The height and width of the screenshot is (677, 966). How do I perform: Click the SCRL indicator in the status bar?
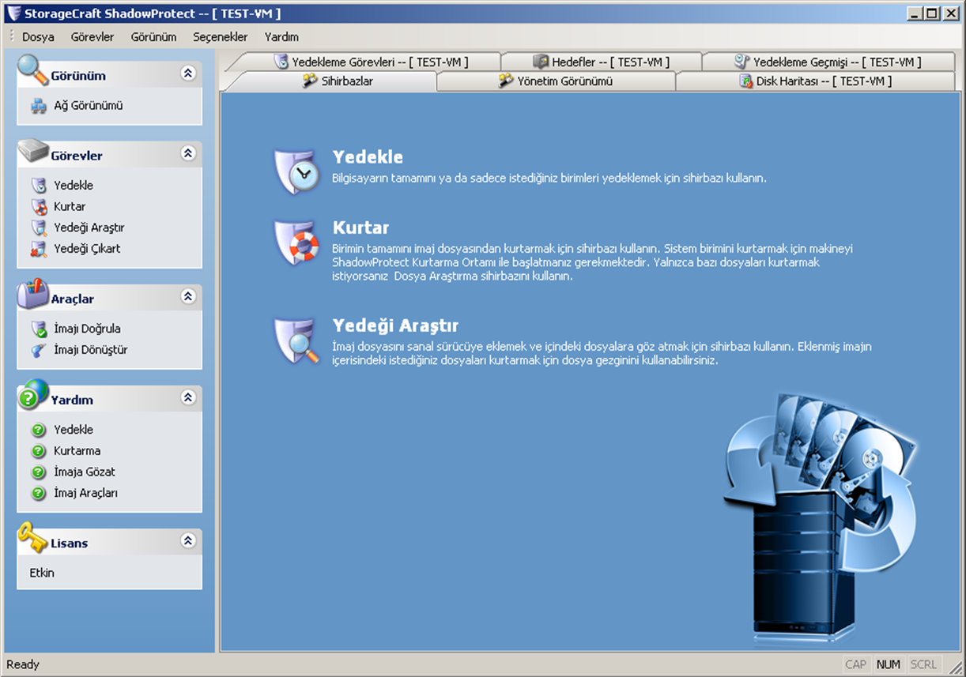click(923, 664)
